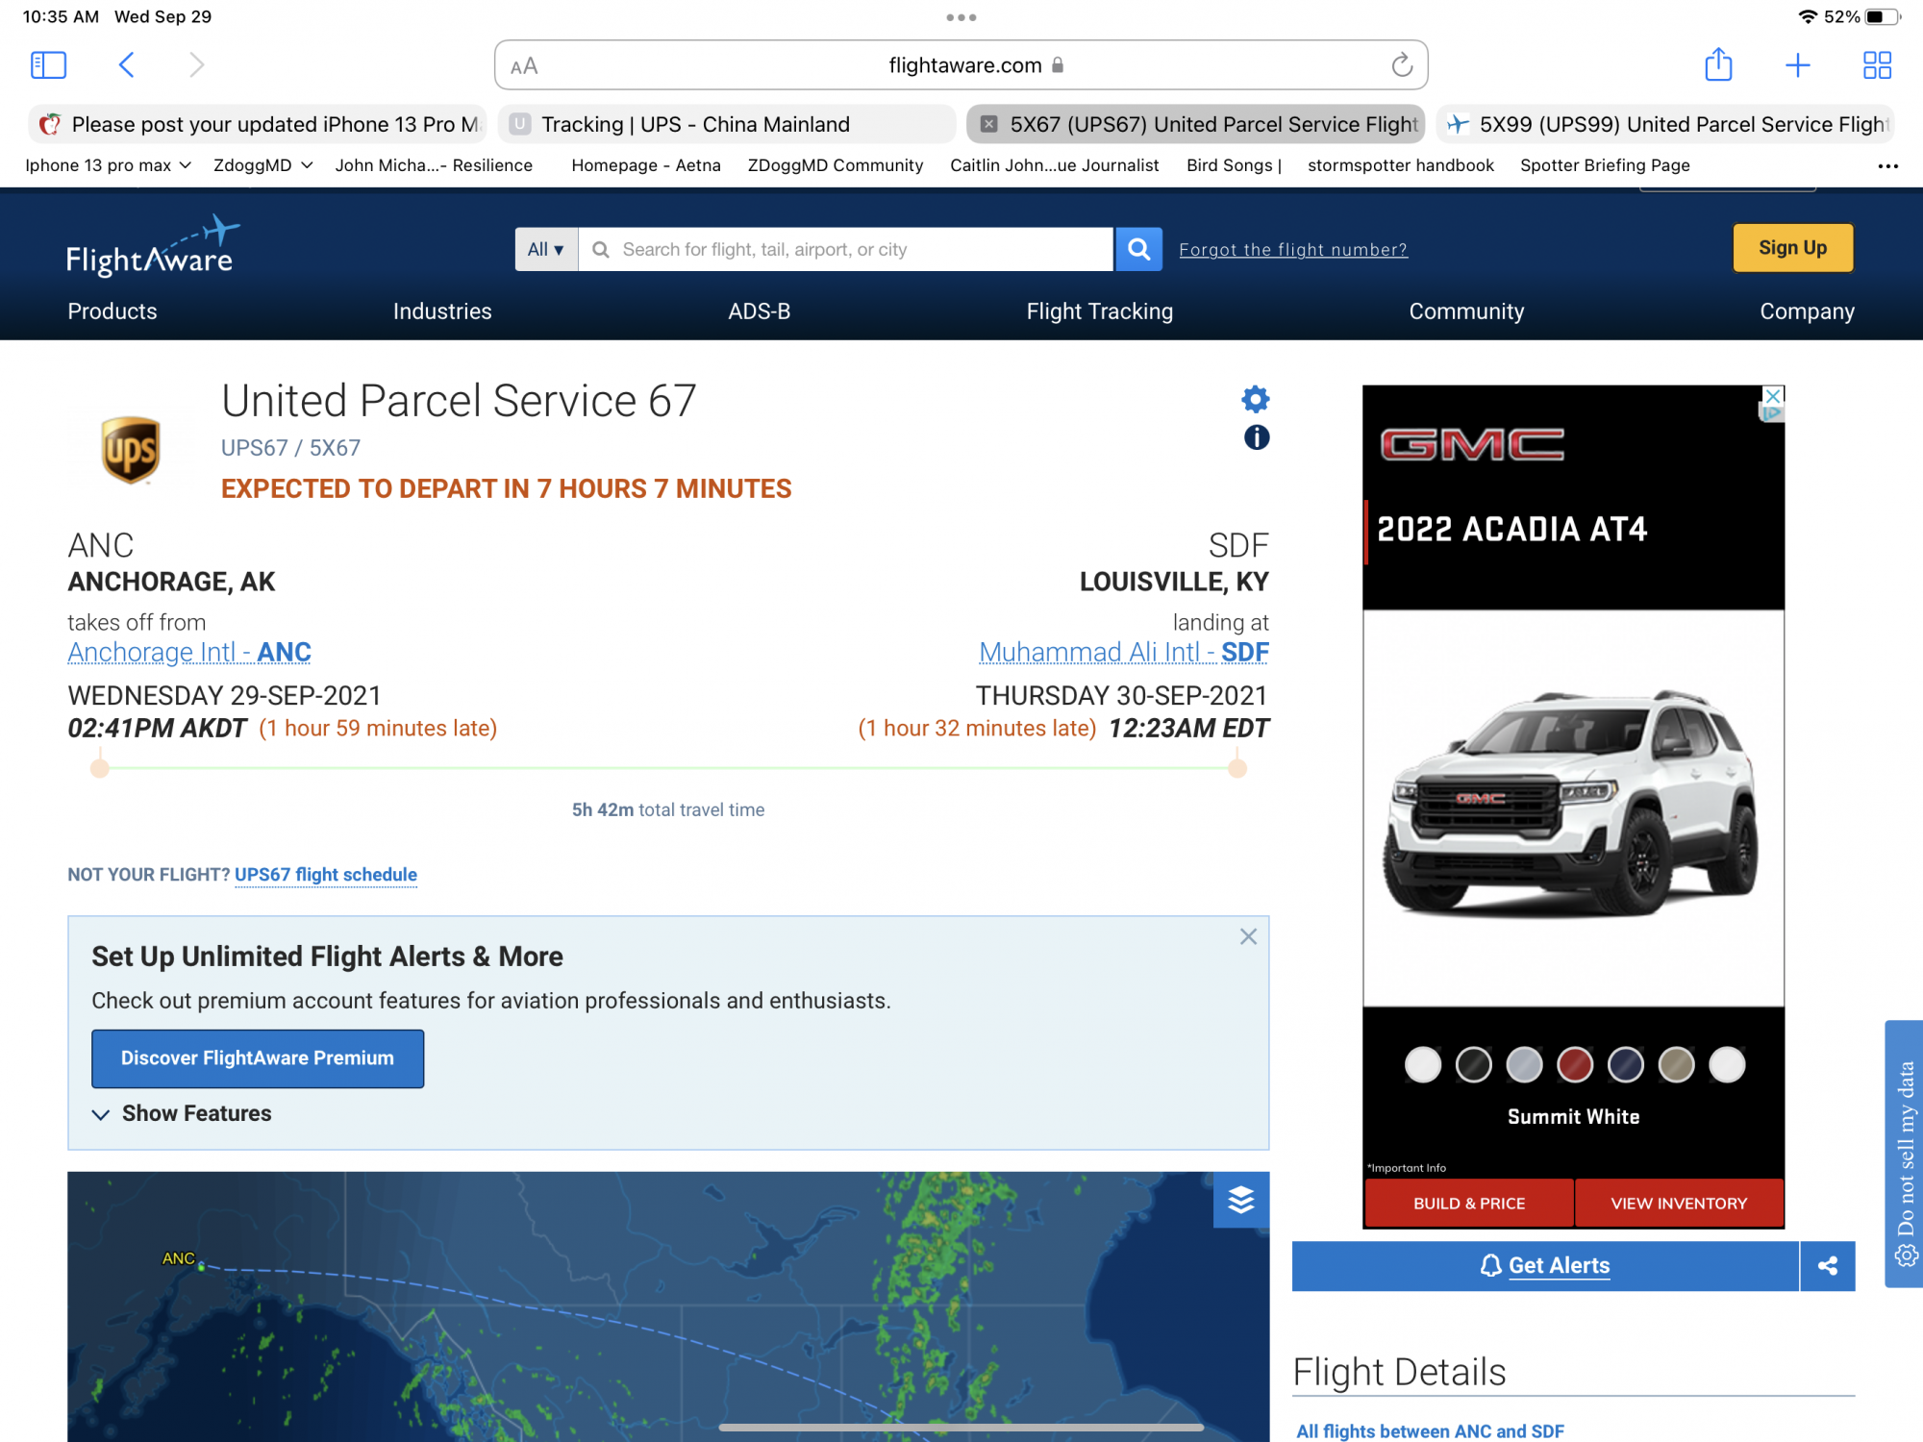
Task: Click the UPS airline logo
Action: click(x=131, y=449)
